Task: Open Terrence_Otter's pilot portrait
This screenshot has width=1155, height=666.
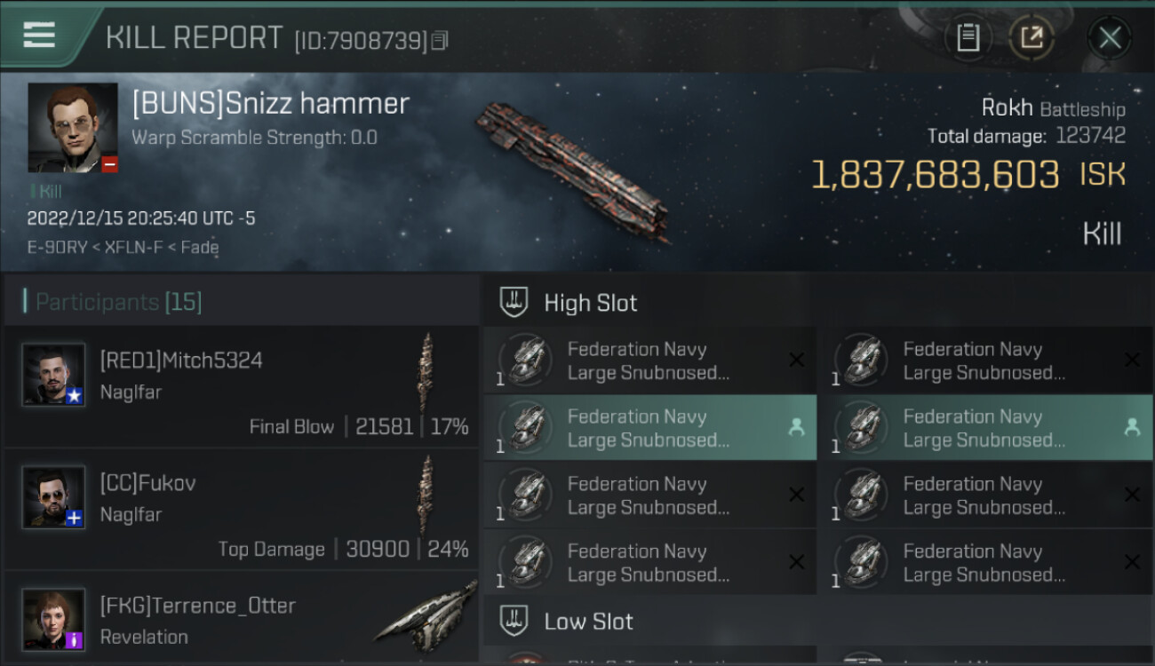Action: pos(53,619)
